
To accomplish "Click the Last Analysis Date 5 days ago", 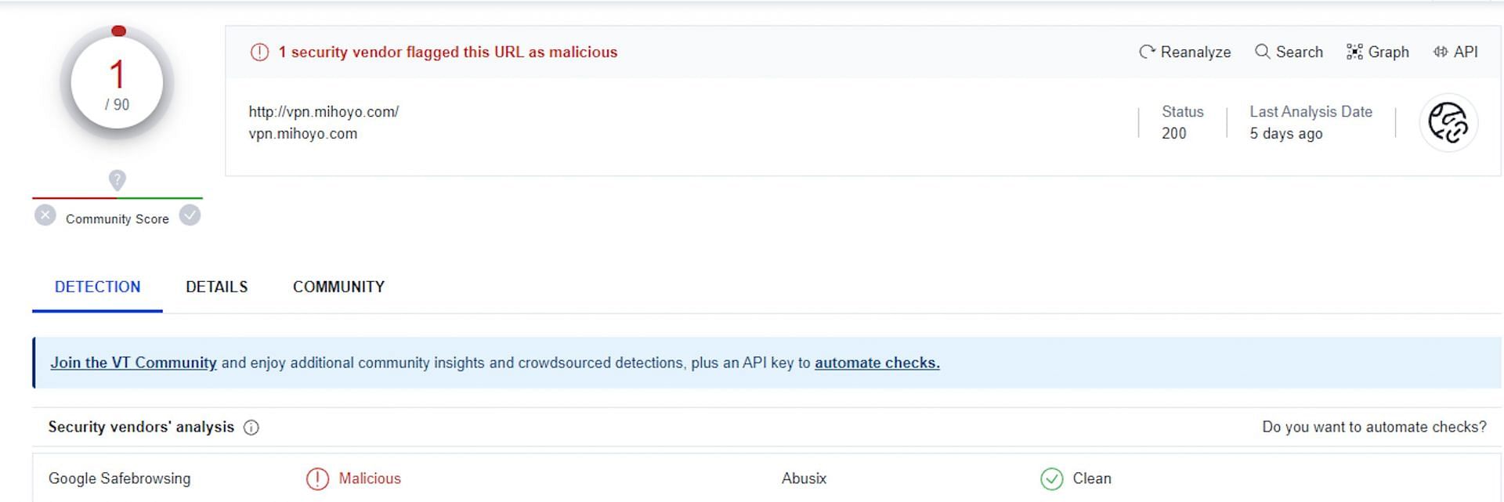I will tap(1285, 133).
